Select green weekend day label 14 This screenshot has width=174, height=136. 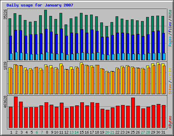click(x=76, y=132)
